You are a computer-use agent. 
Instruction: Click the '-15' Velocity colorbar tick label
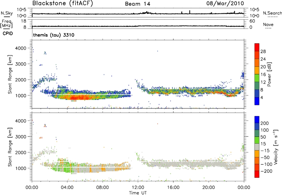[265, 151]
